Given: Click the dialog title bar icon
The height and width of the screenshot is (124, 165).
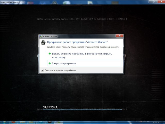Looking at the screenshot, I should 41,36.
